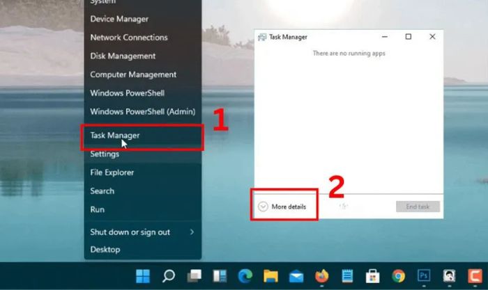Expand More details in Task Manager
This screenshot has height=290, width=488.
point(282,207)
